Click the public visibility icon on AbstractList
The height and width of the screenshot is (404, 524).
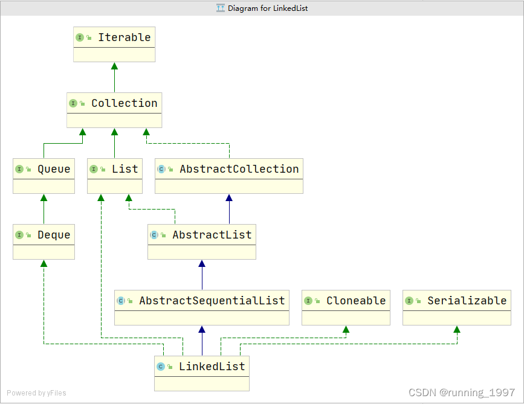coord(163,235)
